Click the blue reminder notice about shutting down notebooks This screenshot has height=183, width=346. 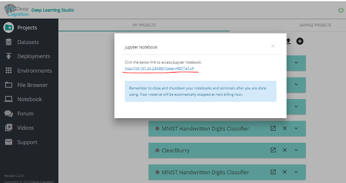pos(201,91)
